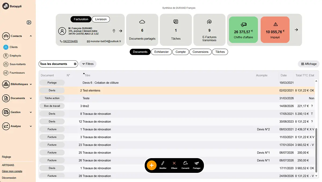
Task: Click the Contacts people icon
Action: coord(6,36)
